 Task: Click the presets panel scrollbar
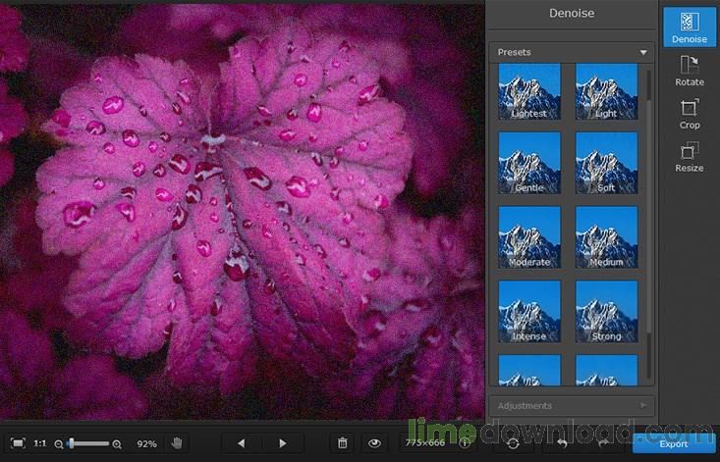pos(648,196)
